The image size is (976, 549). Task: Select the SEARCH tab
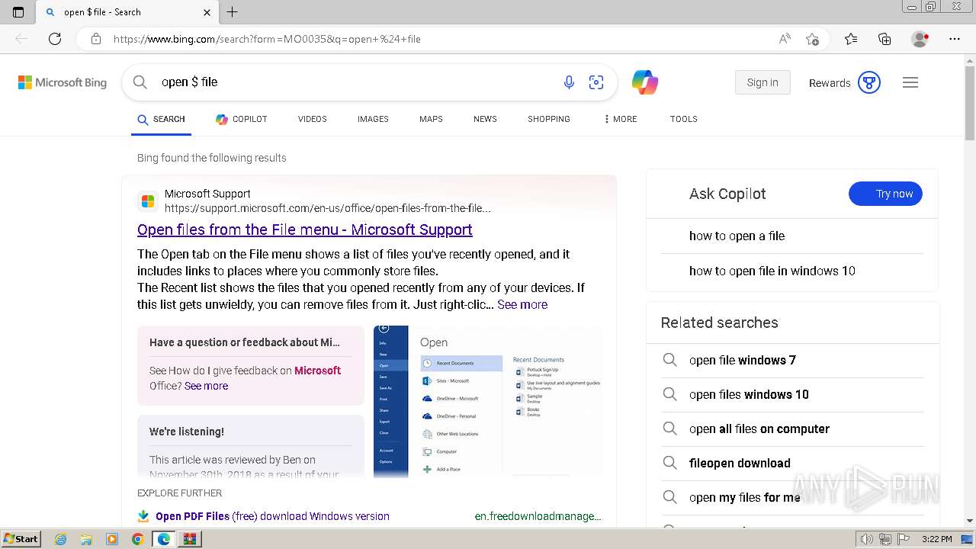coord(161,120)
